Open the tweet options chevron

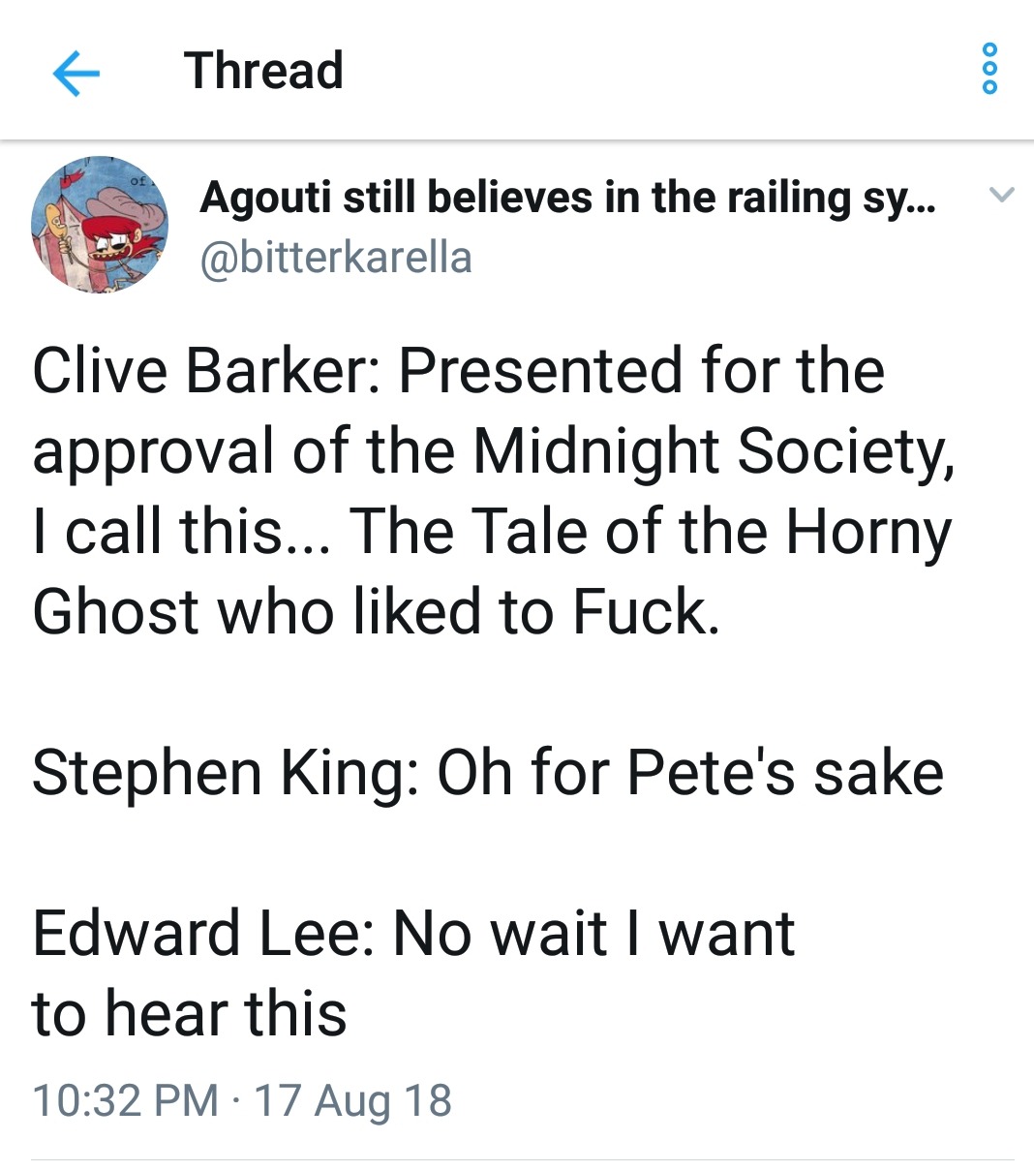pyautogui.click(x=1002, y=196)
